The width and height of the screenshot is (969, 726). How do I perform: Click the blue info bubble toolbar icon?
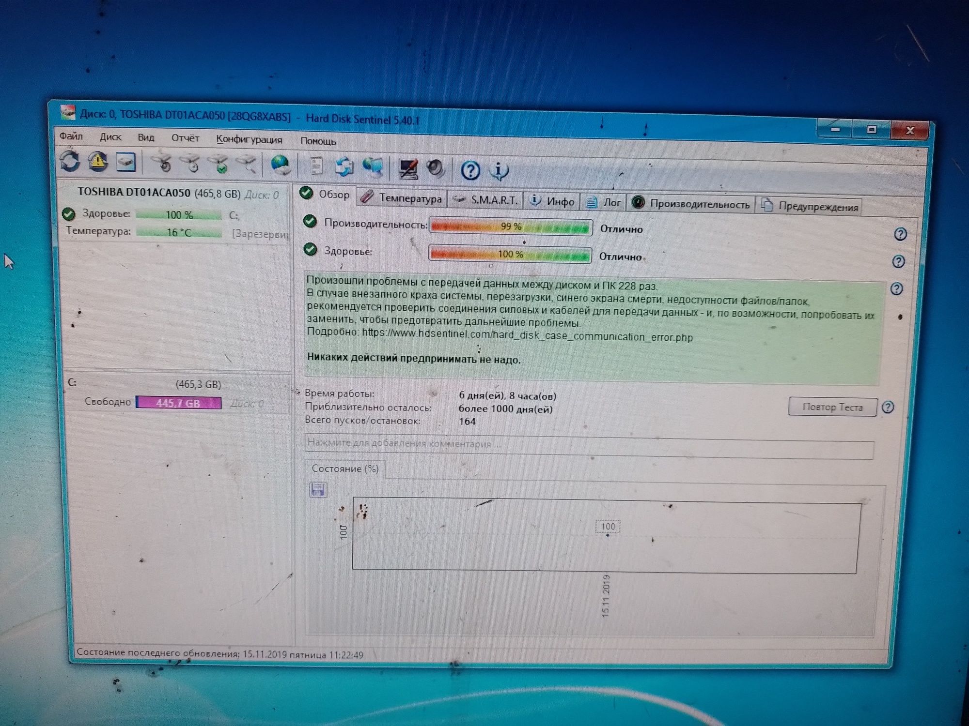click(x=499, y=171)
